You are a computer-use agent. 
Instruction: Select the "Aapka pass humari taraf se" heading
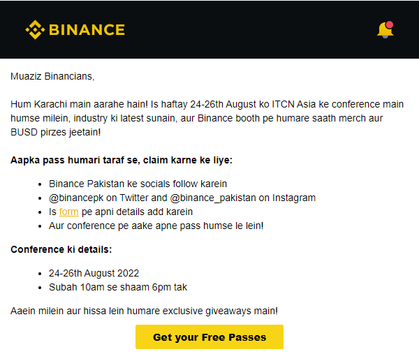[122, 160]
